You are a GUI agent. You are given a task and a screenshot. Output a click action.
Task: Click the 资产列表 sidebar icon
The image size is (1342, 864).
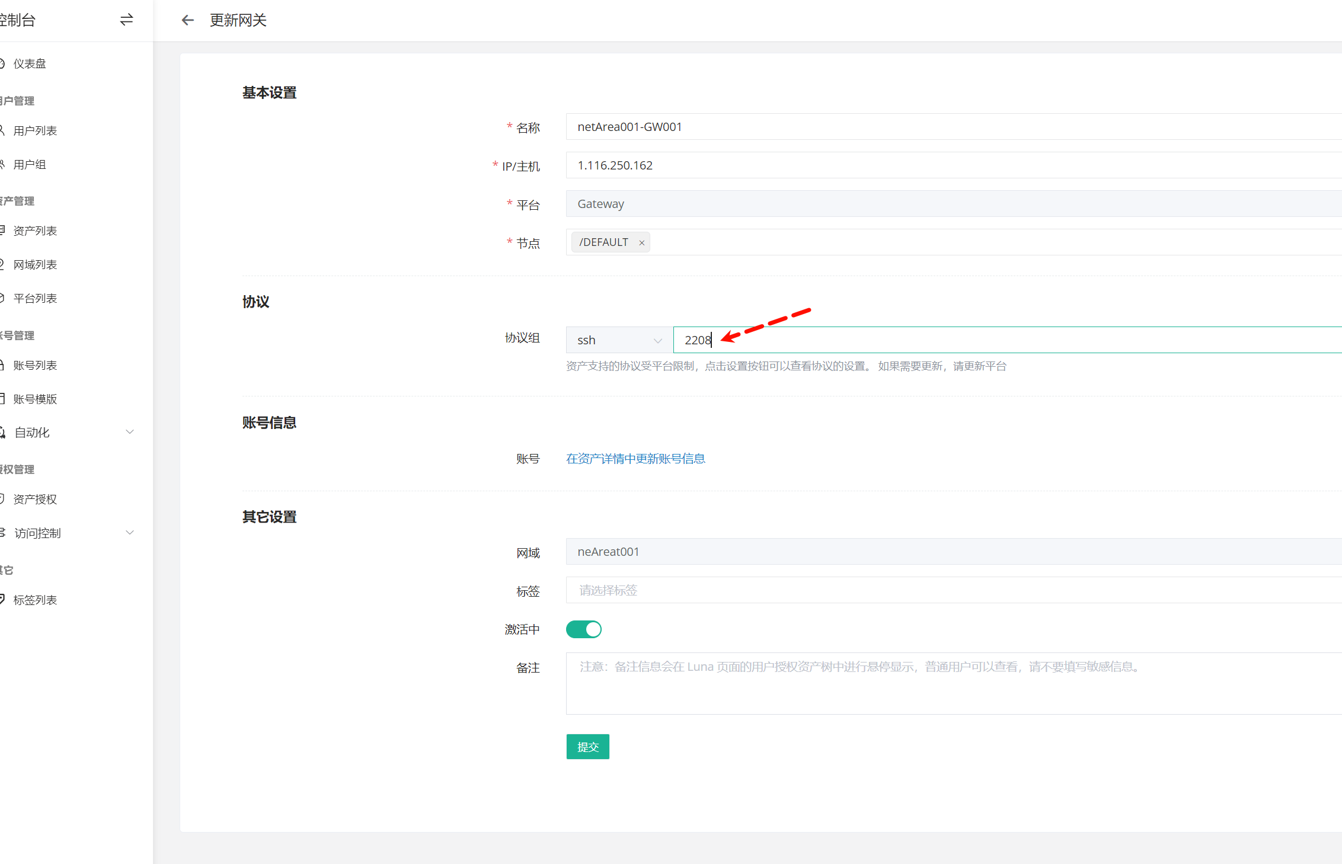(x=2, y=231)
